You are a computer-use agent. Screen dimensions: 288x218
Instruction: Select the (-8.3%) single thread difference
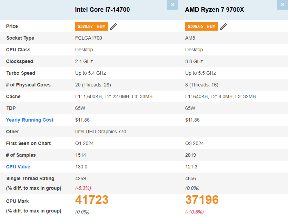[x=83, y=188]
